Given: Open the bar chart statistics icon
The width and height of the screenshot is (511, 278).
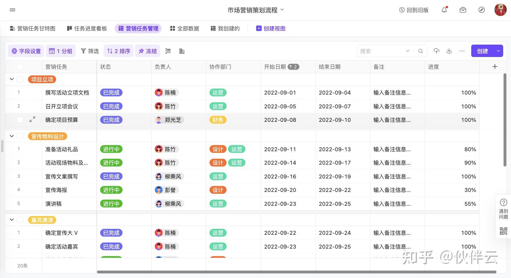Looking at the screenshot, I should 182,51.
